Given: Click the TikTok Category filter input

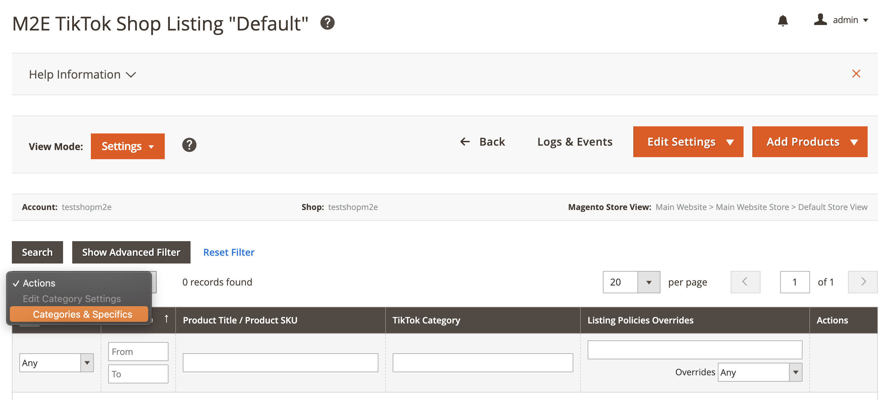Looking at the screenshot, I should (x=482, y=363).
